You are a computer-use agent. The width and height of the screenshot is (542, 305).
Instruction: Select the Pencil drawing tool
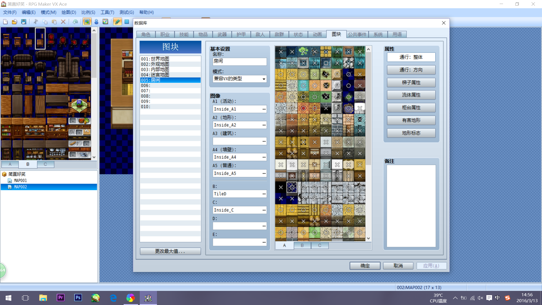pos(117,22)
